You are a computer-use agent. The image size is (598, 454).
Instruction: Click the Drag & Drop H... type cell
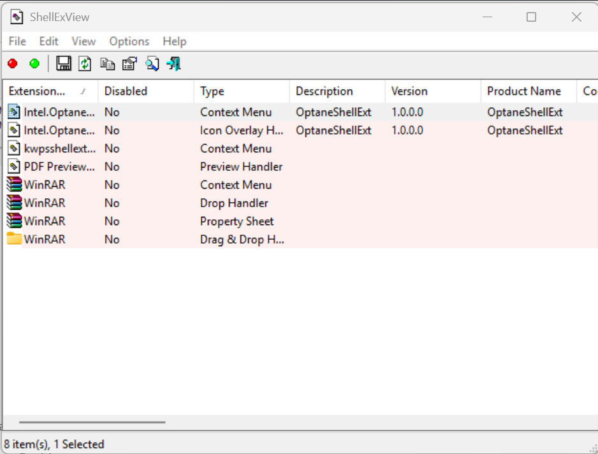pos(242,240)
